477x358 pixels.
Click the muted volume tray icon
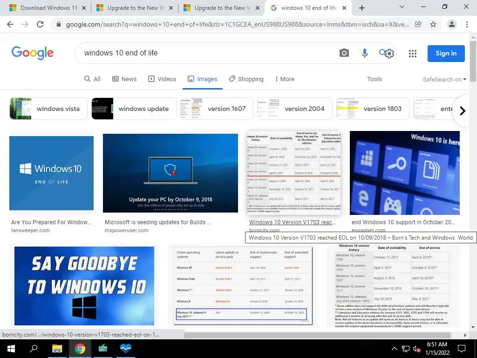[417, 349]
